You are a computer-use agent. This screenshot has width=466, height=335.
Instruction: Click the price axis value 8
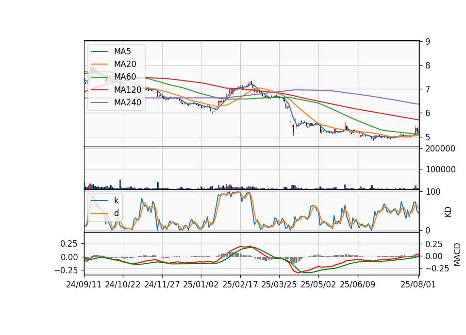coord(428,66)
